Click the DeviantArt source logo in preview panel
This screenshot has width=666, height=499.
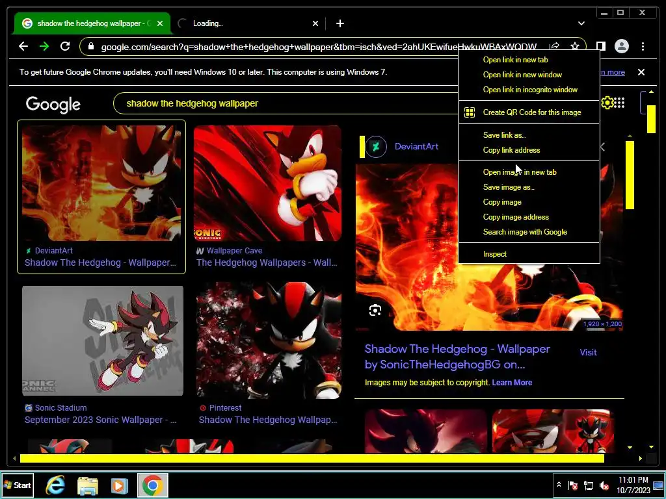[375, 147]
